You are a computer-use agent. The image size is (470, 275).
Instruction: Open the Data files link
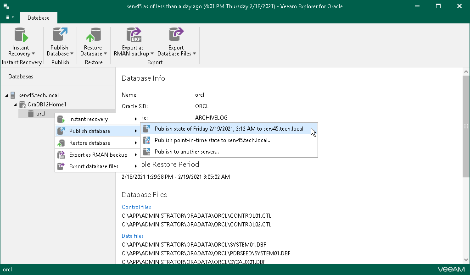click(x=133, y=236)
